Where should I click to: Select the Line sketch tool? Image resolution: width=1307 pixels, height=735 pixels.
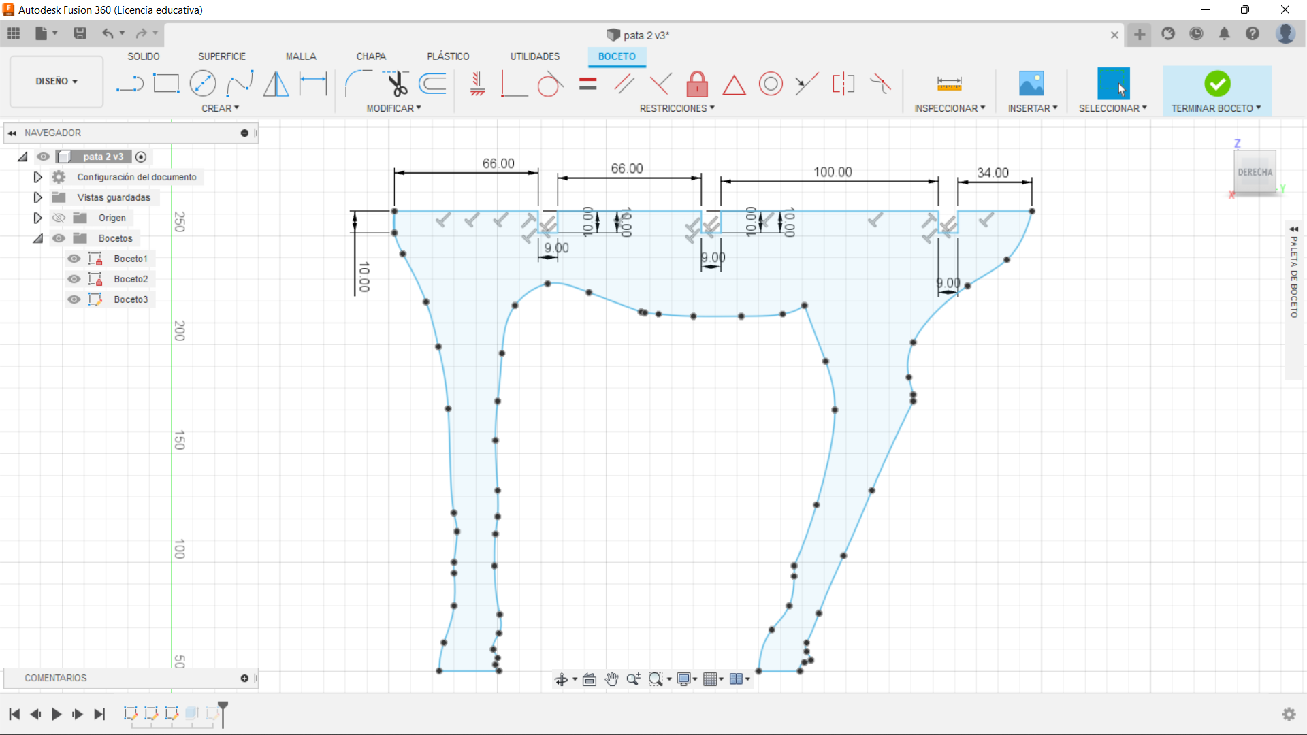129,84
